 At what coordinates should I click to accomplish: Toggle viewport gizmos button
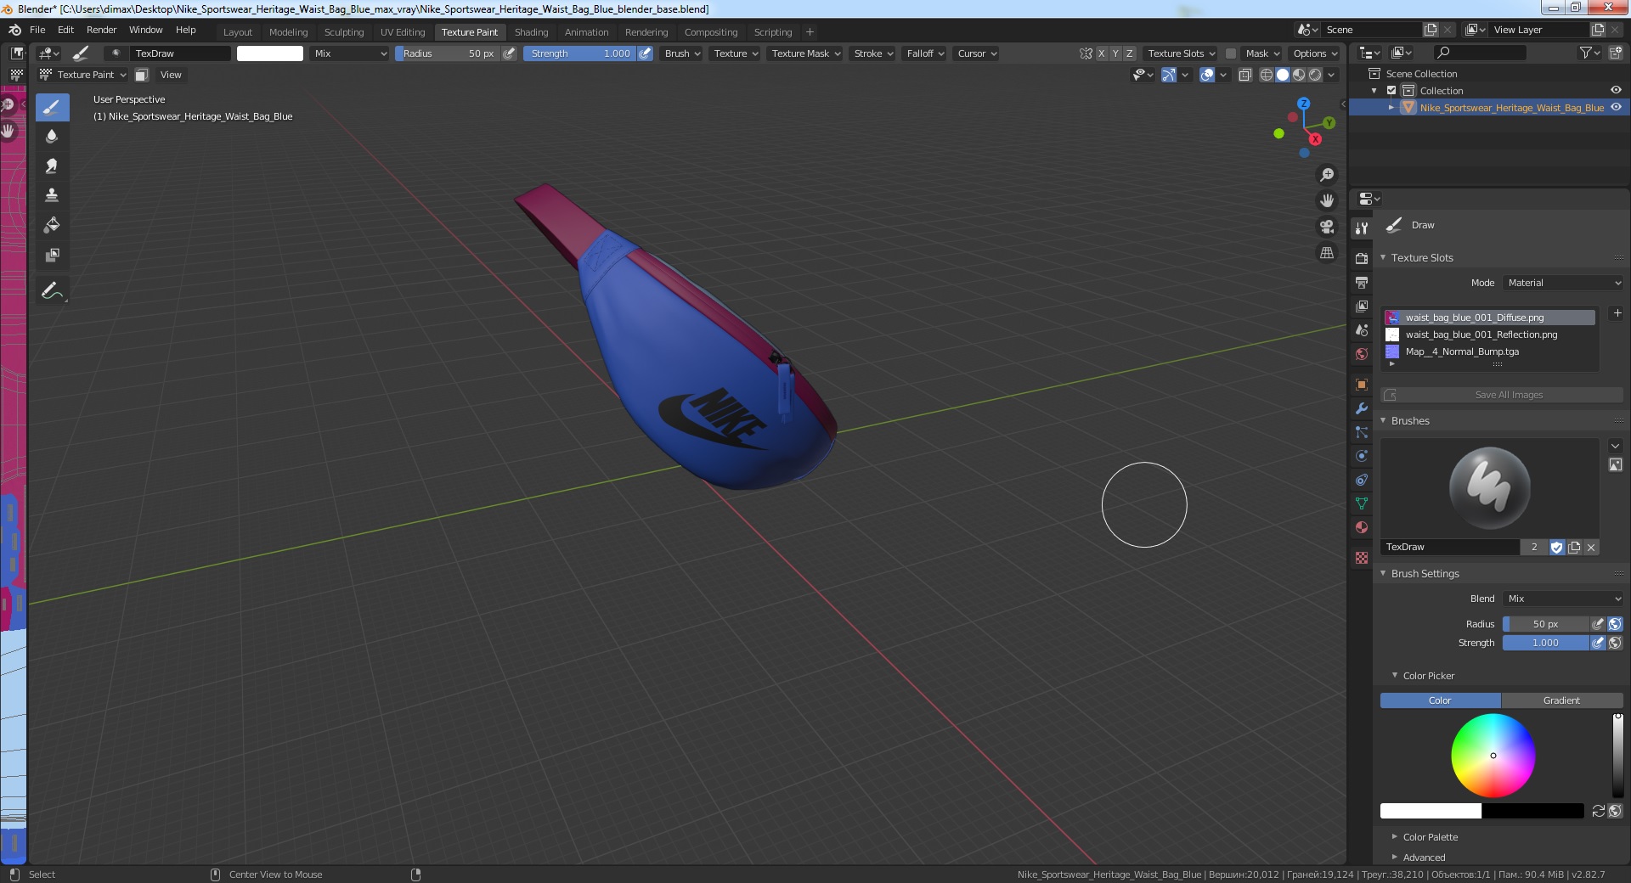tap(1169, 75)
